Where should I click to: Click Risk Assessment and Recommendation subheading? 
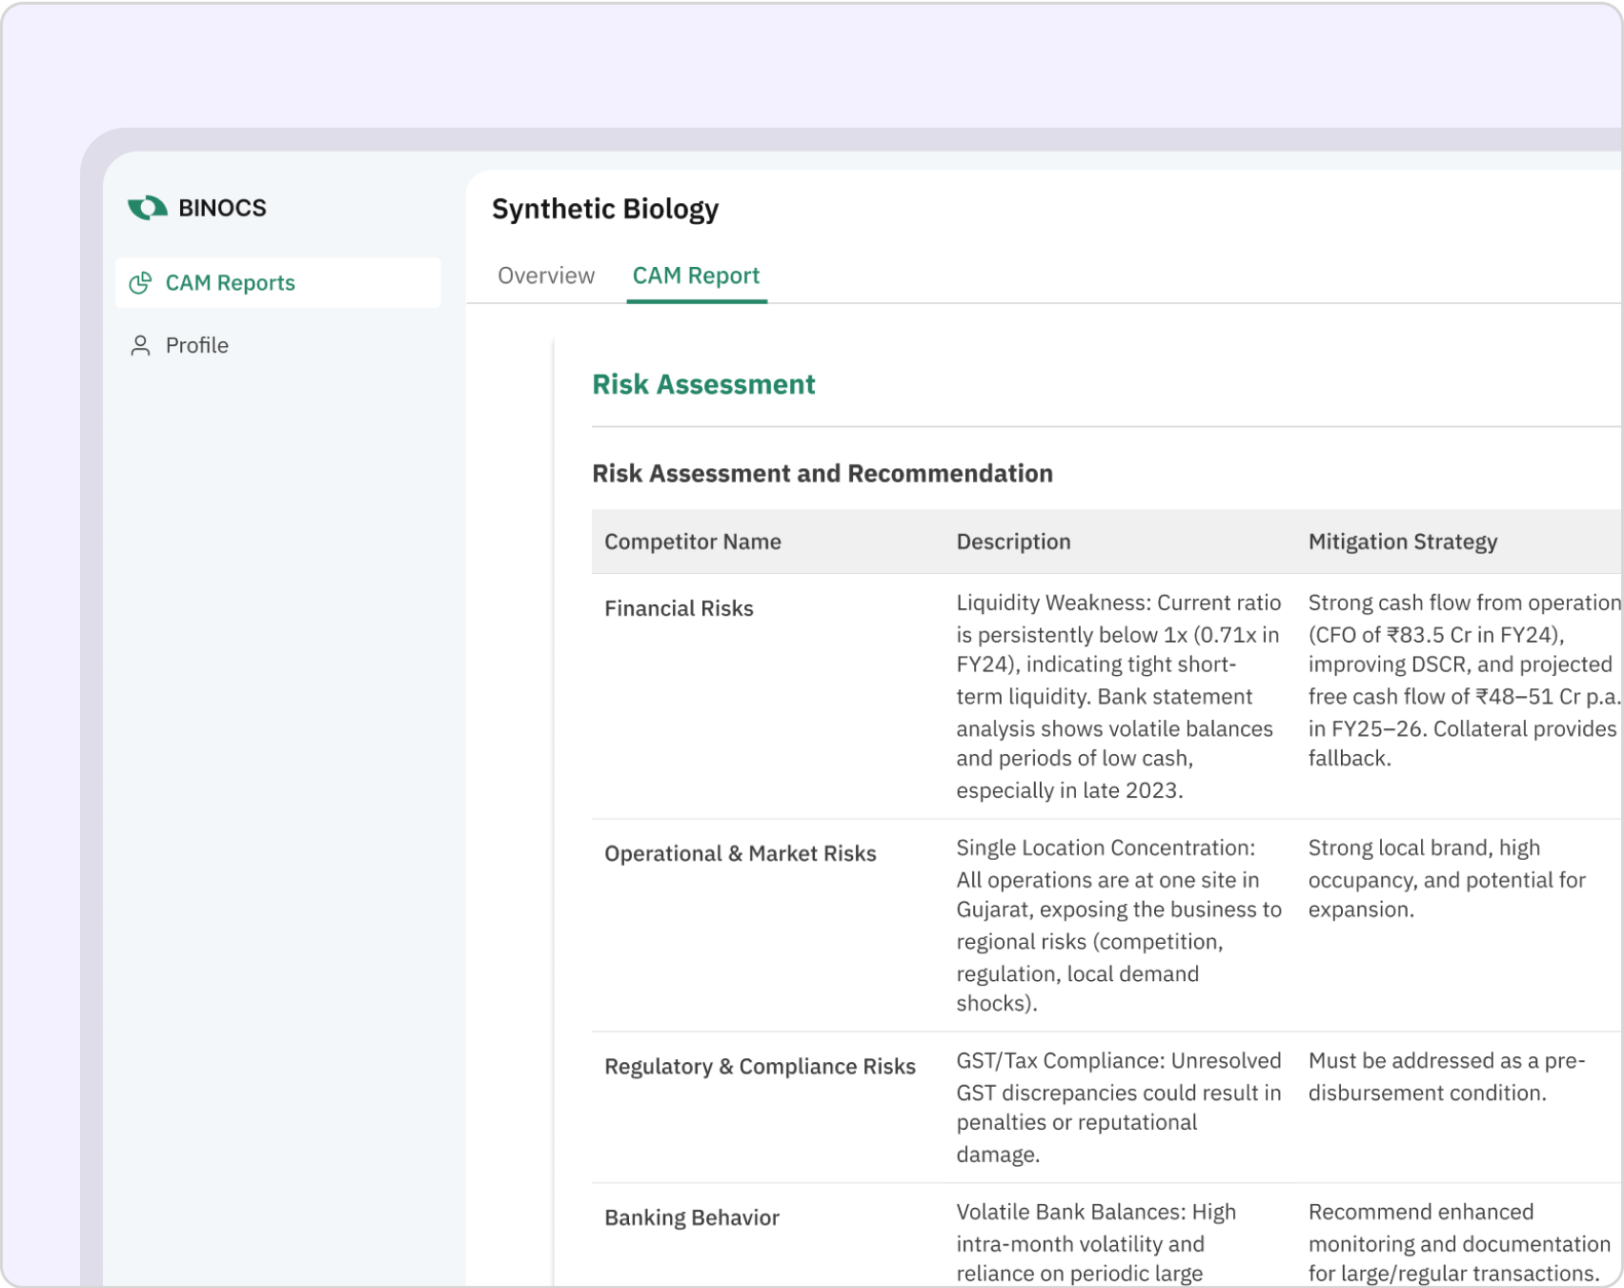(x=822, y=474)
